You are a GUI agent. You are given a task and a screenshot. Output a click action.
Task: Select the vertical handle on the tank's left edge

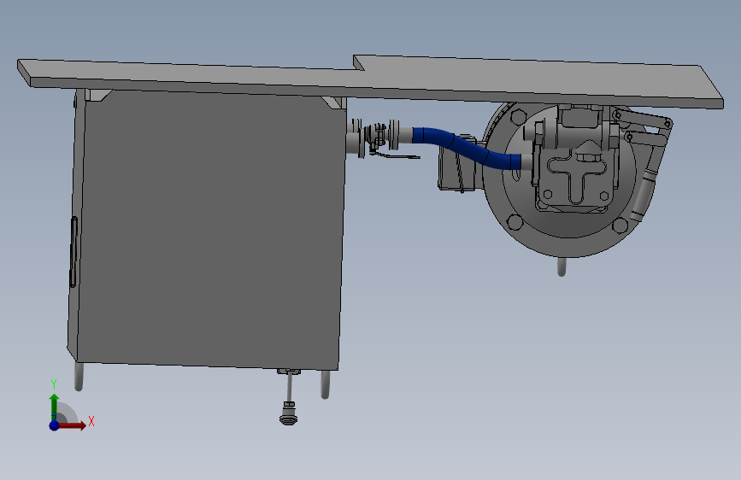point(74,252)
